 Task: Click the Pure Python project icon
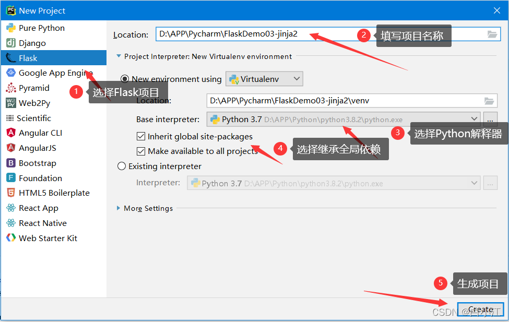11,28
